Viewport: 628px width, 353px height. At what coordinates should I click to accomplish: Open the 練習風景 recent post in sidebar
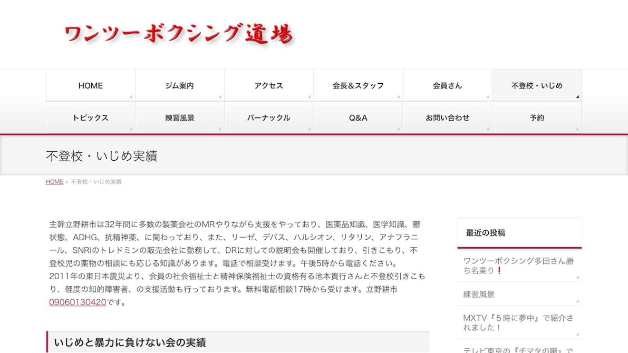click(479, 295)
